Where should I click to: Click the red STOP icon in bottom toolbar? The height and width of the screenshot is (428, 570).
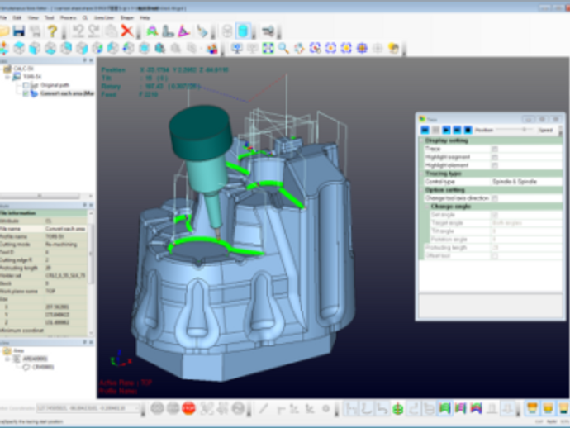[188, 408]
